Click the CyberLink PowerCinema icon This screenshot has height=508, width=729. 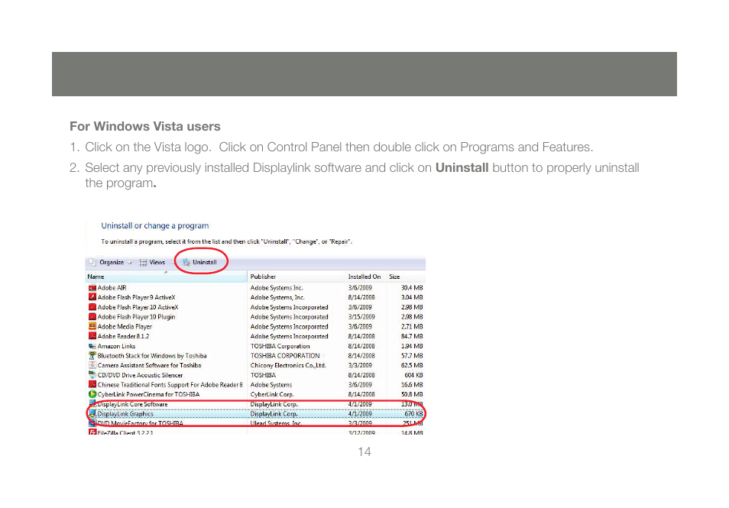pos(92,395)
